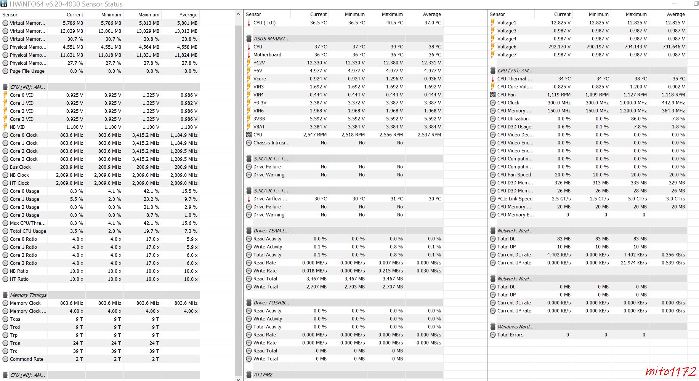Click the voltage icon beside Voltage6

tap(493, 46)
